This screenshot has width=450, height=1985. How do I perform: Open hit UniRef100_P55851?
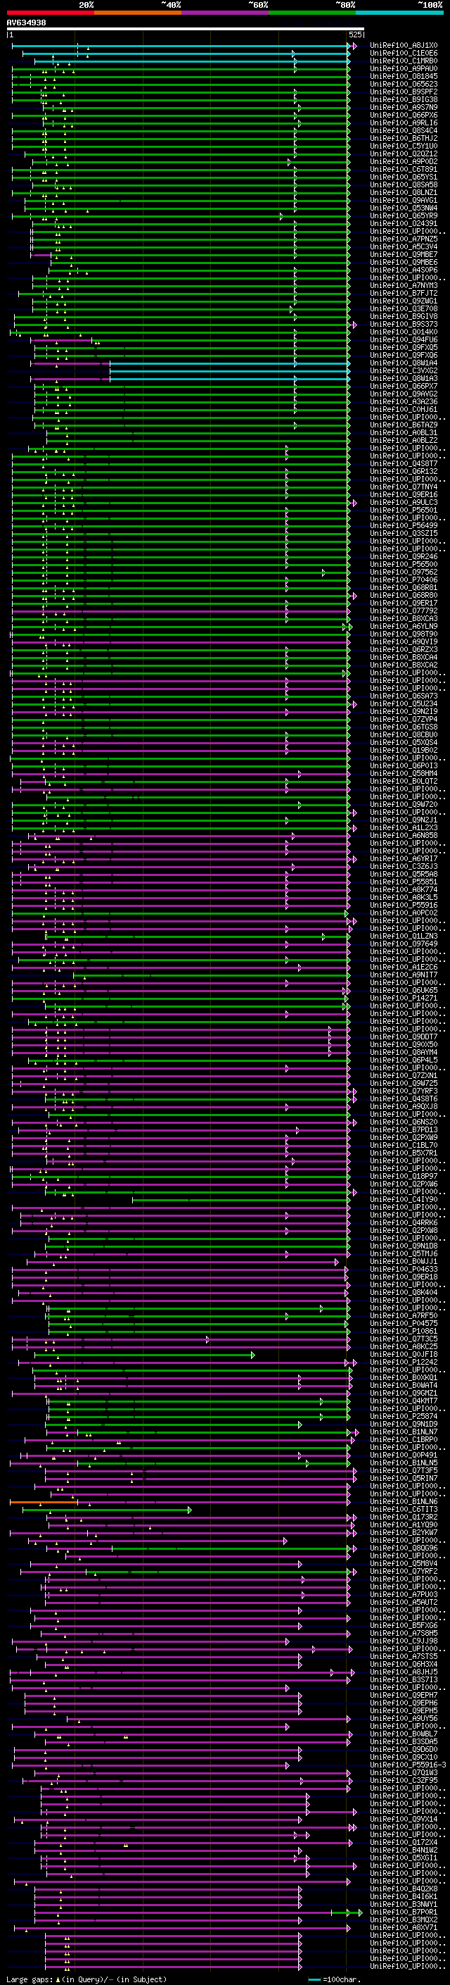click(404, 882)
